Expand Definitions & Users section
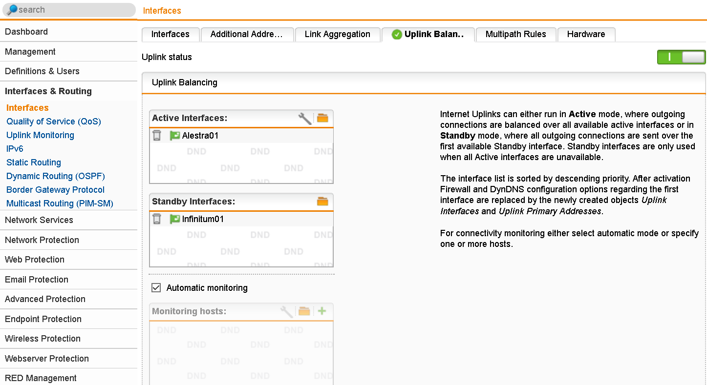The width and height of the screenshot is (707, 385). [x=68, y=71]
